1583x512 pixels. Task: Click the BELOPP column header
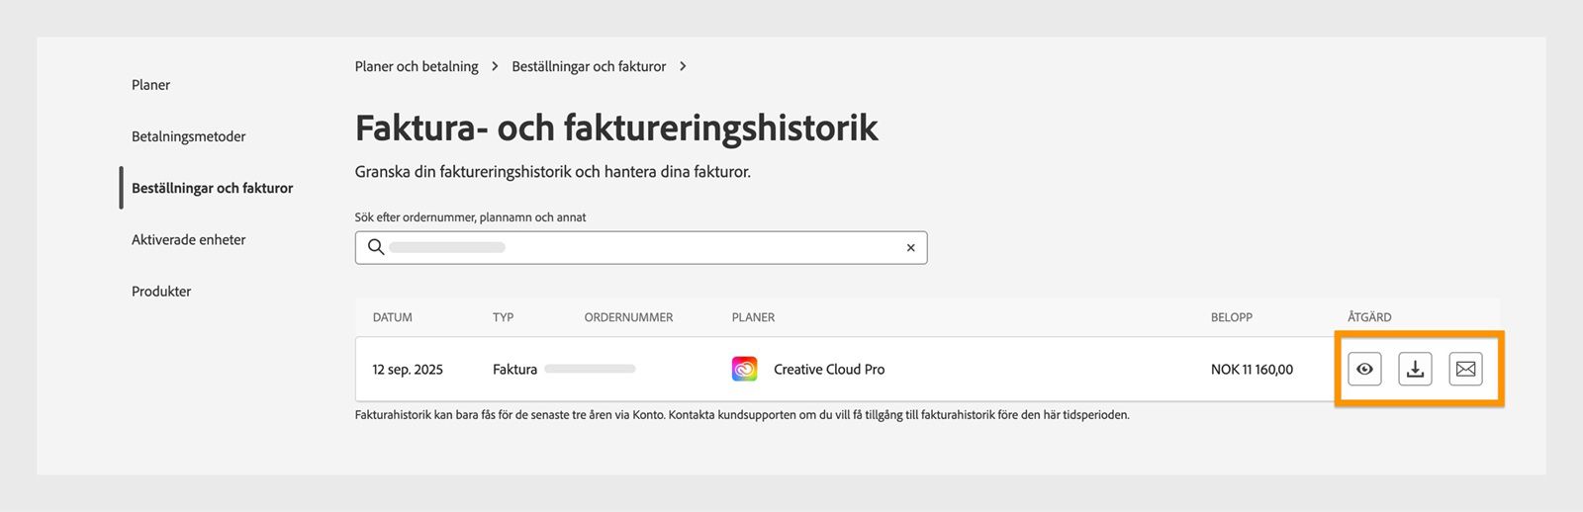point(1232,317)
